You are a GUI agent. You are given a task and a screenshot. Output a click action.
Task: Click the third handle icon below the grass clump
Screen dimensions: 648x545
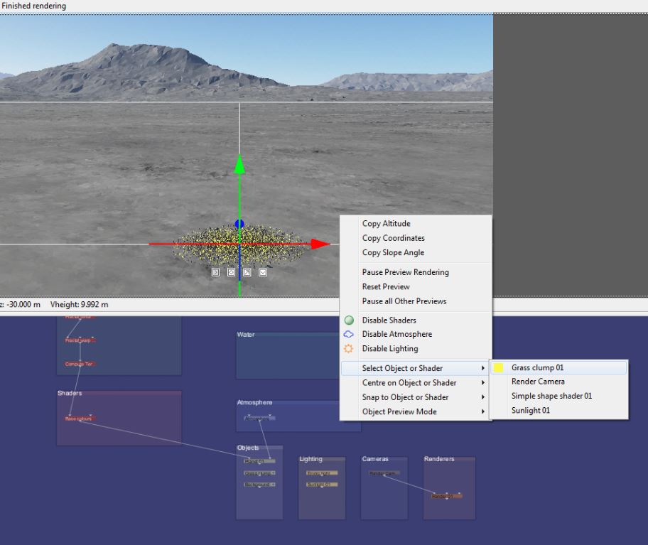(247, 272)
